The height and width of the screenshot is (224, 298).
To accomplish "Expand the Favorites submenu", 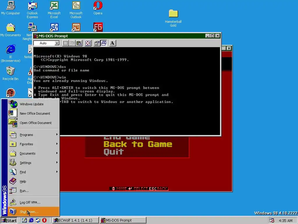I will (34, 144).
